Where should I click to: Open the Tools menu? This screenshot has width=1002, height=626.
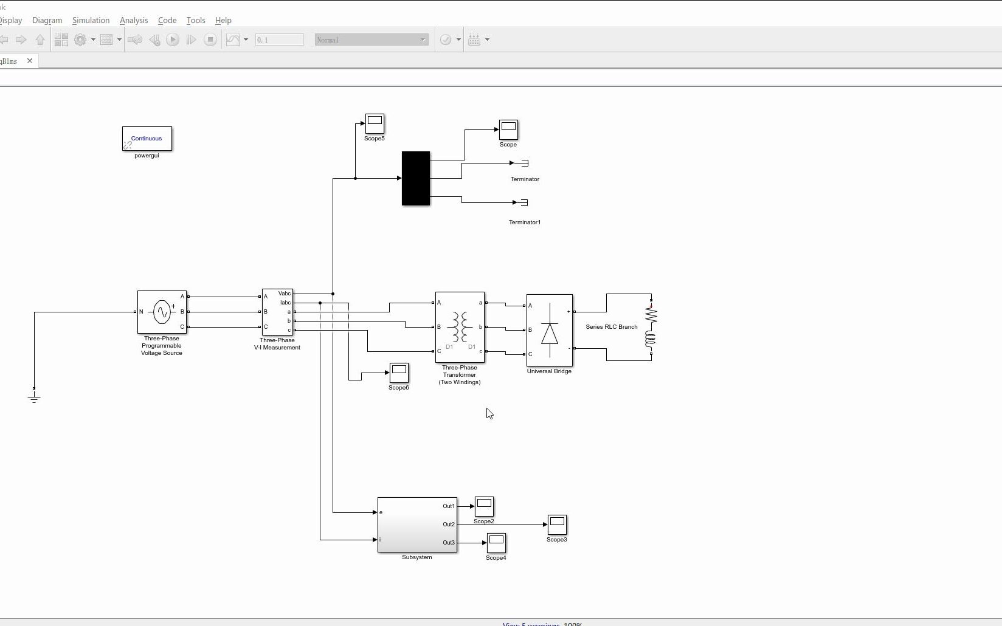pyautogui.click(x=196, y=20)
